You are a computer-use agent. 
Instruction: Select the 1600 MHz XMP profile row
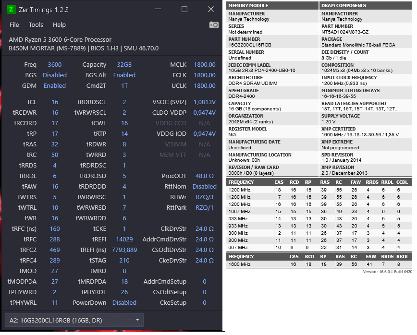click(x=319, y=264)
